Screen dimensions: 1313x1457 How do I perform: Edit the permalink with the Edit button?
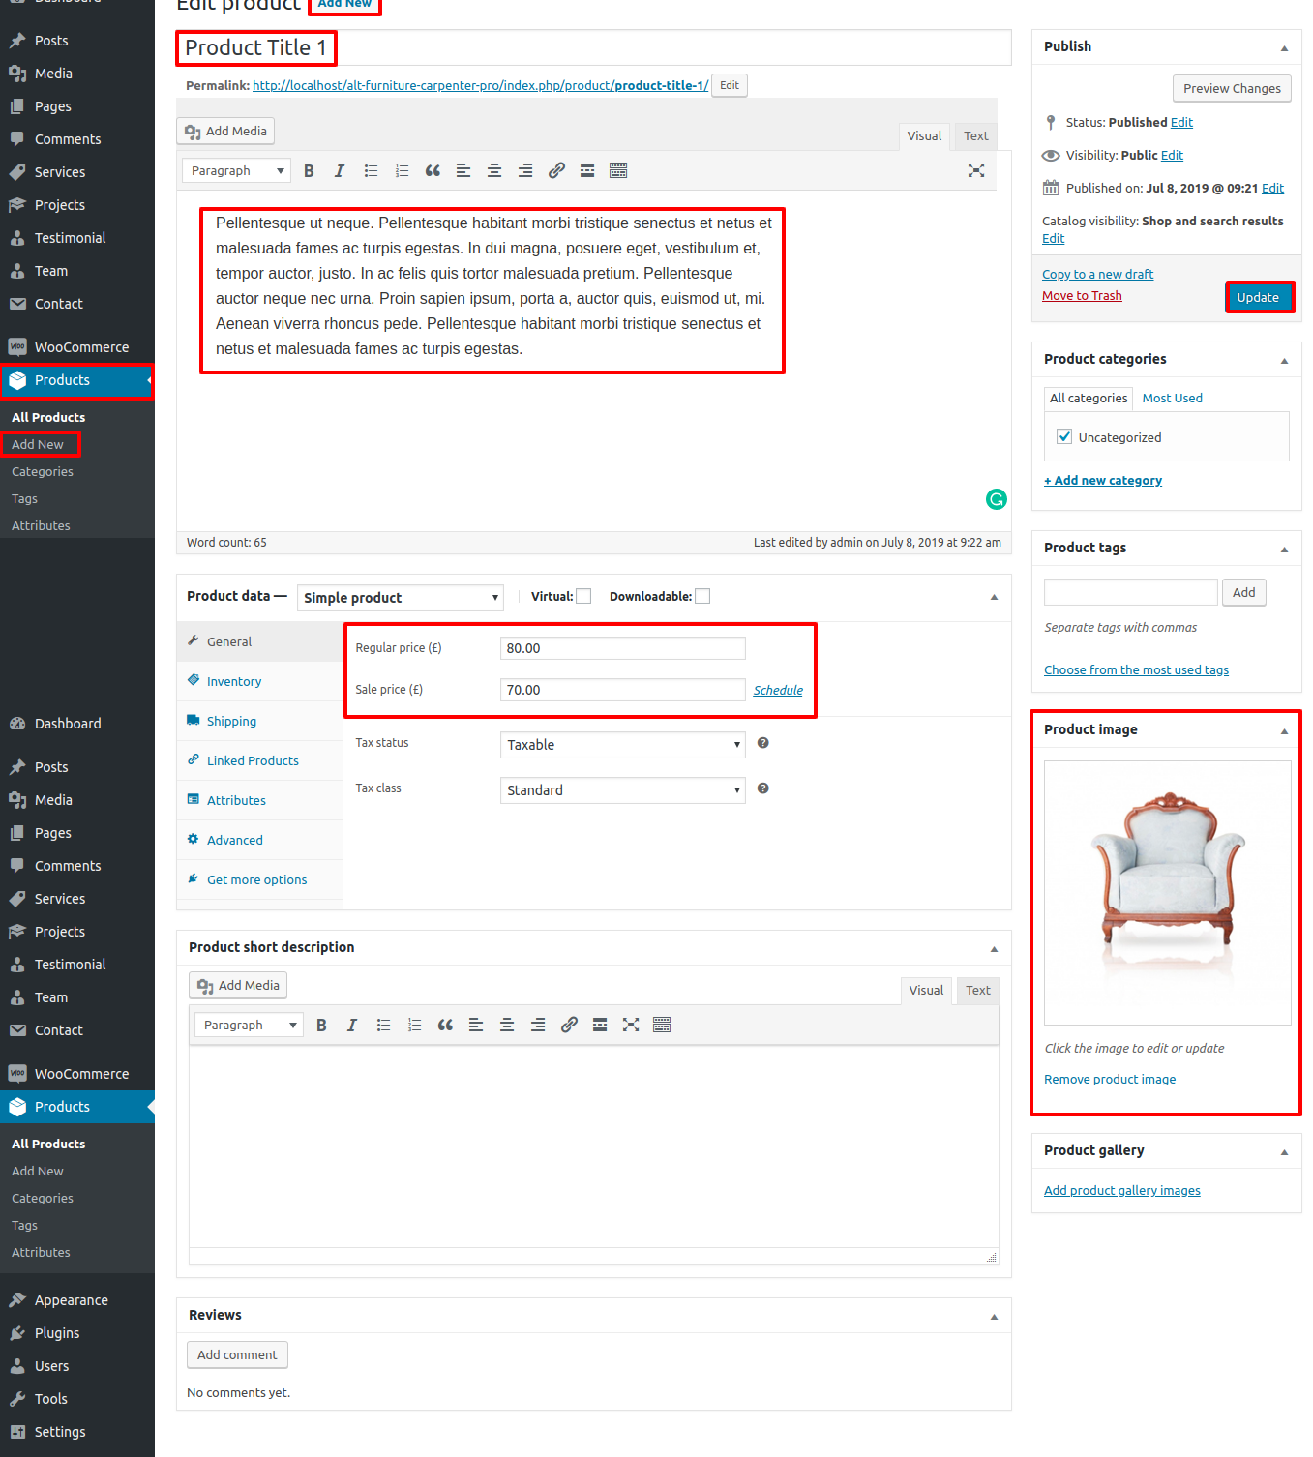(730, 85)
